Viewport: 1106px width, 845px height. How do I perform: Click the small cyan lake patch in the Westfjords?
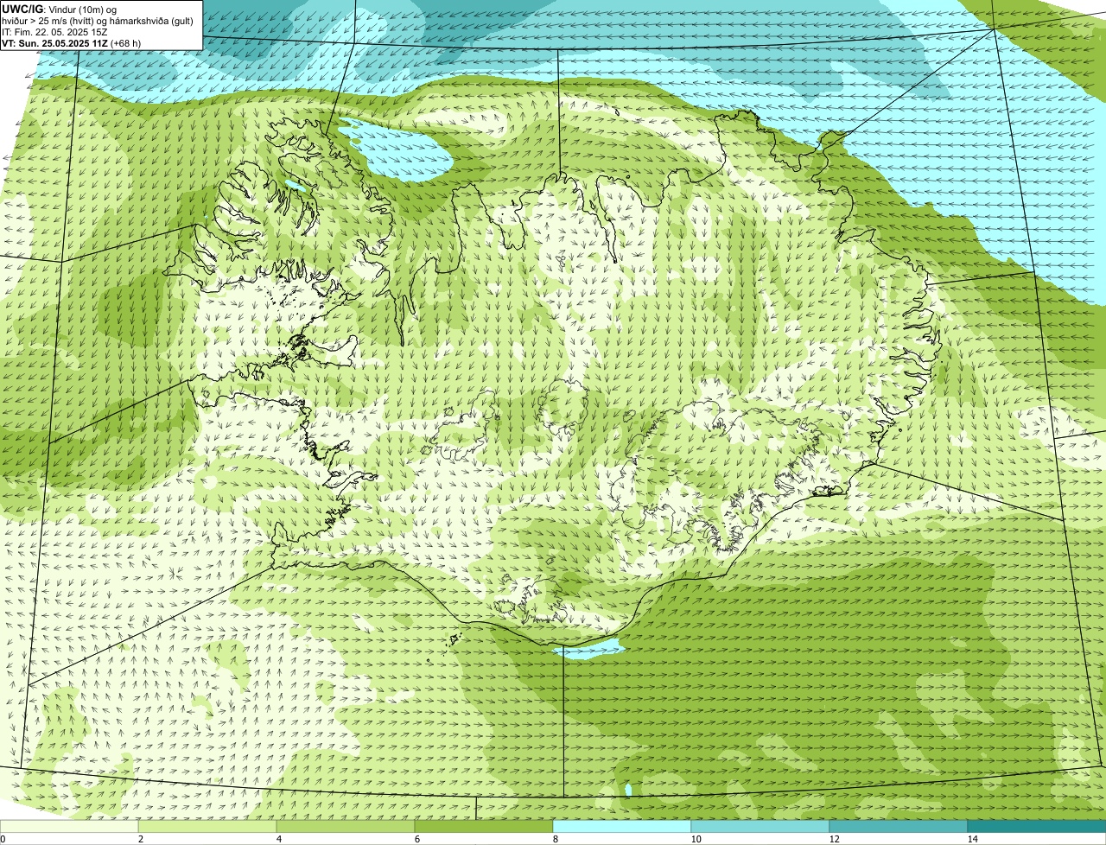[296, 187]
